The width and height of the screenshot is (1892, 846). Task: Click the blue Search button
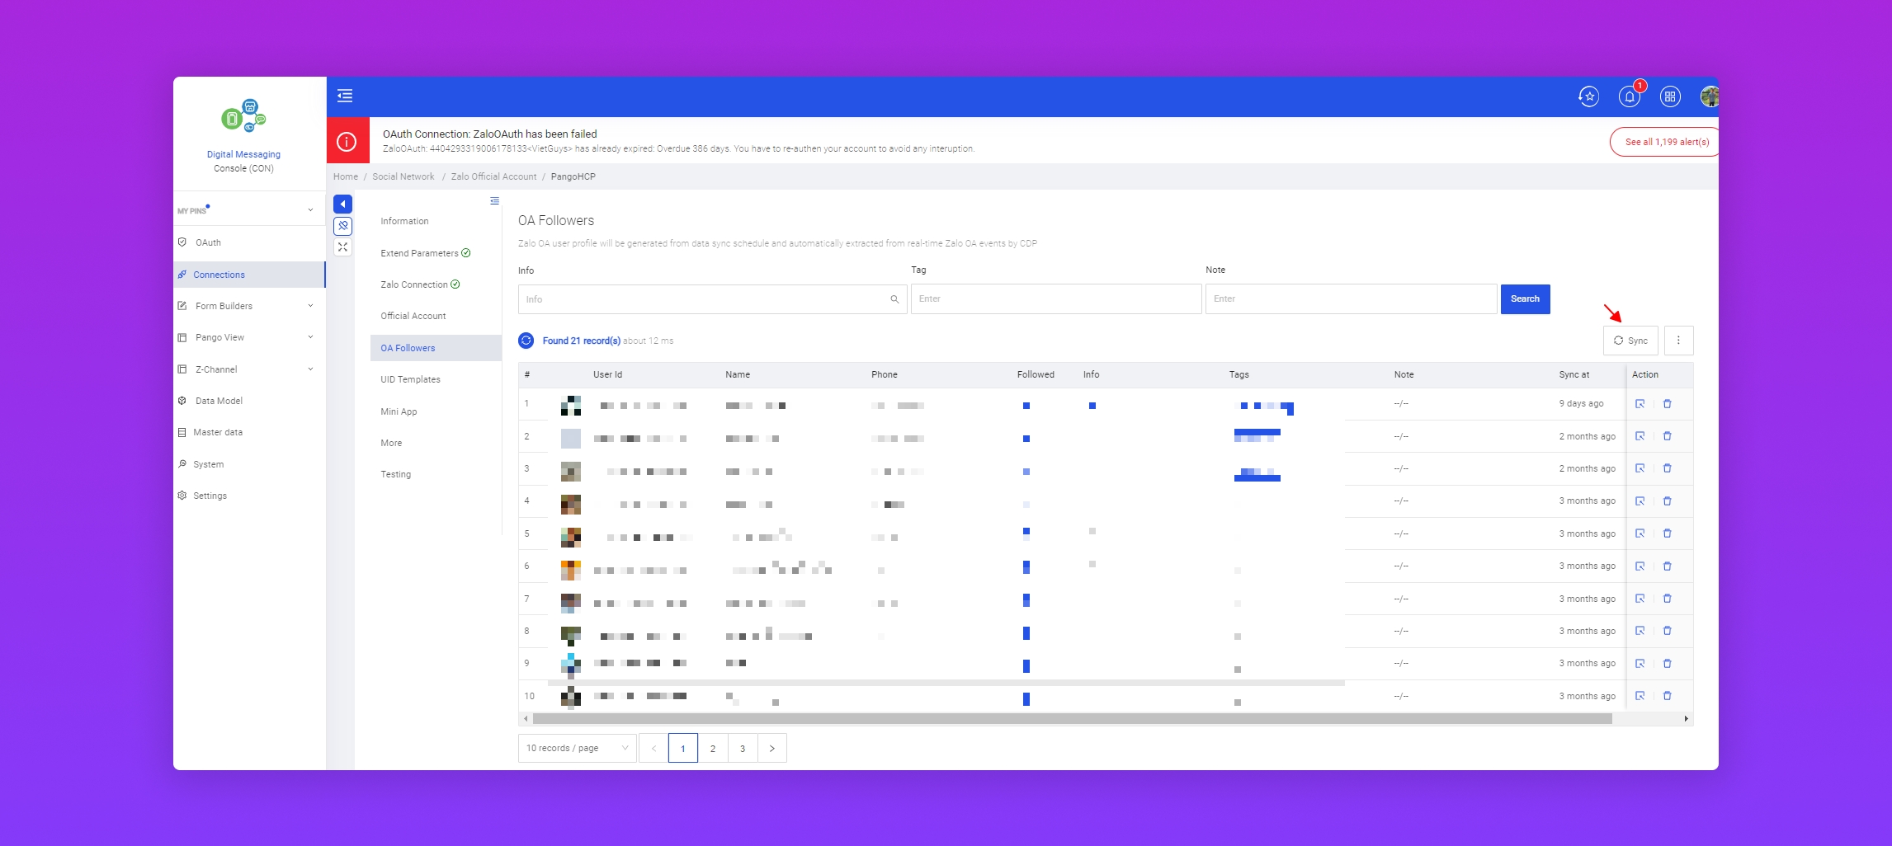1525,299
